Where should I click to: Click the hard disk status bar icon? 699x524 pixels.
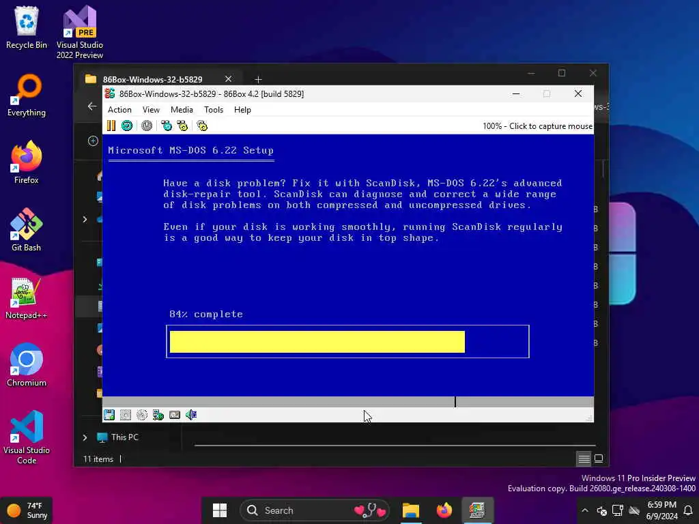(175, 415)
